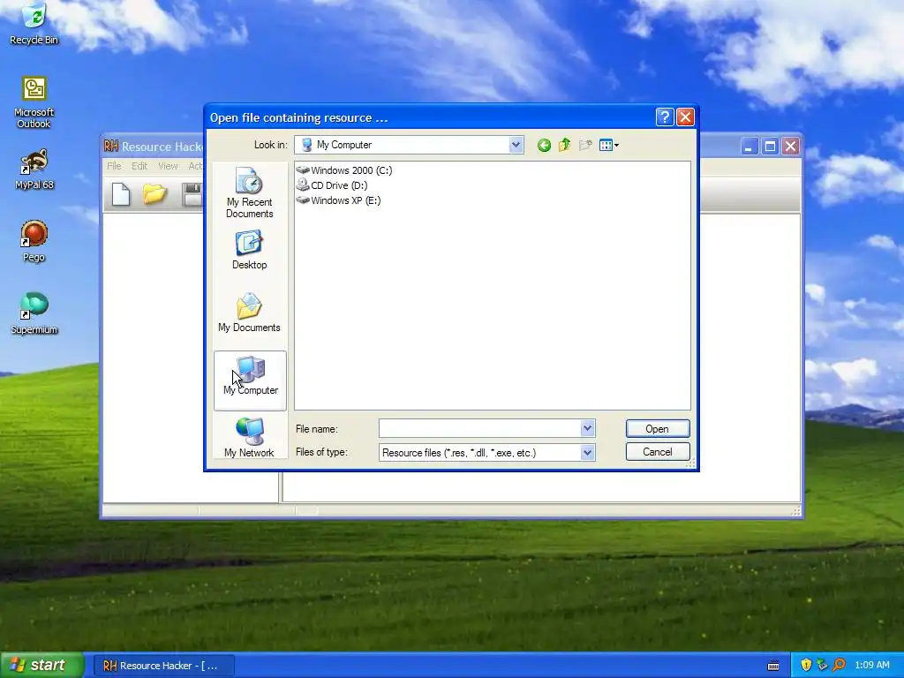Open the View menu in Resource Hacker
This screenshot has height=678, width=904.
click(168, 166)
